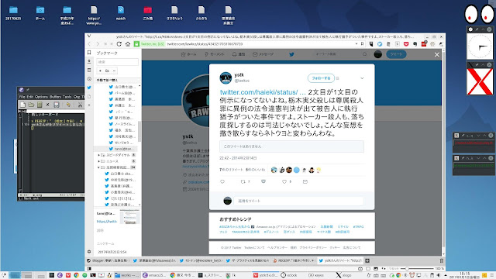
Task: Open the Twitter web panel icon
Action: coord(89,88)
